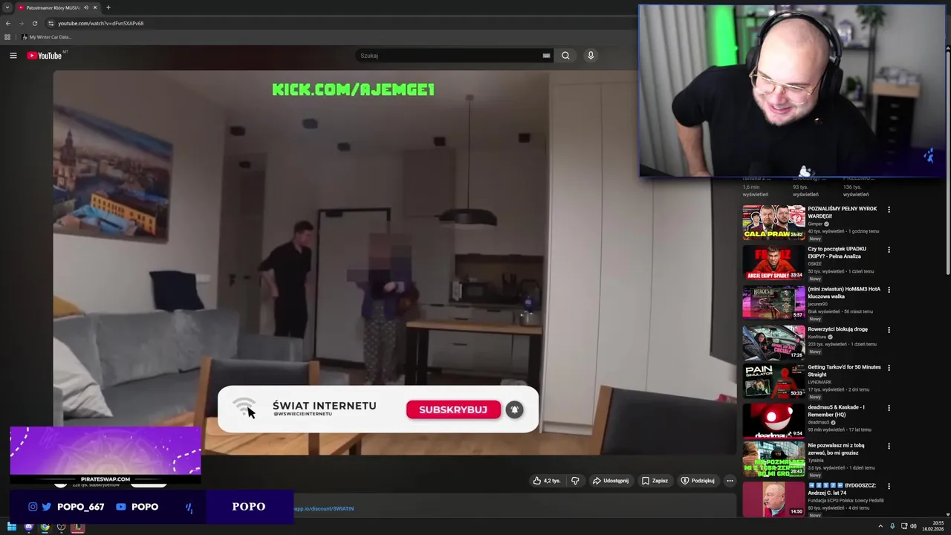Open options for HoM&M3 HotA kluczowa walka video
This screenshot has width=951, height=535.
889,290
